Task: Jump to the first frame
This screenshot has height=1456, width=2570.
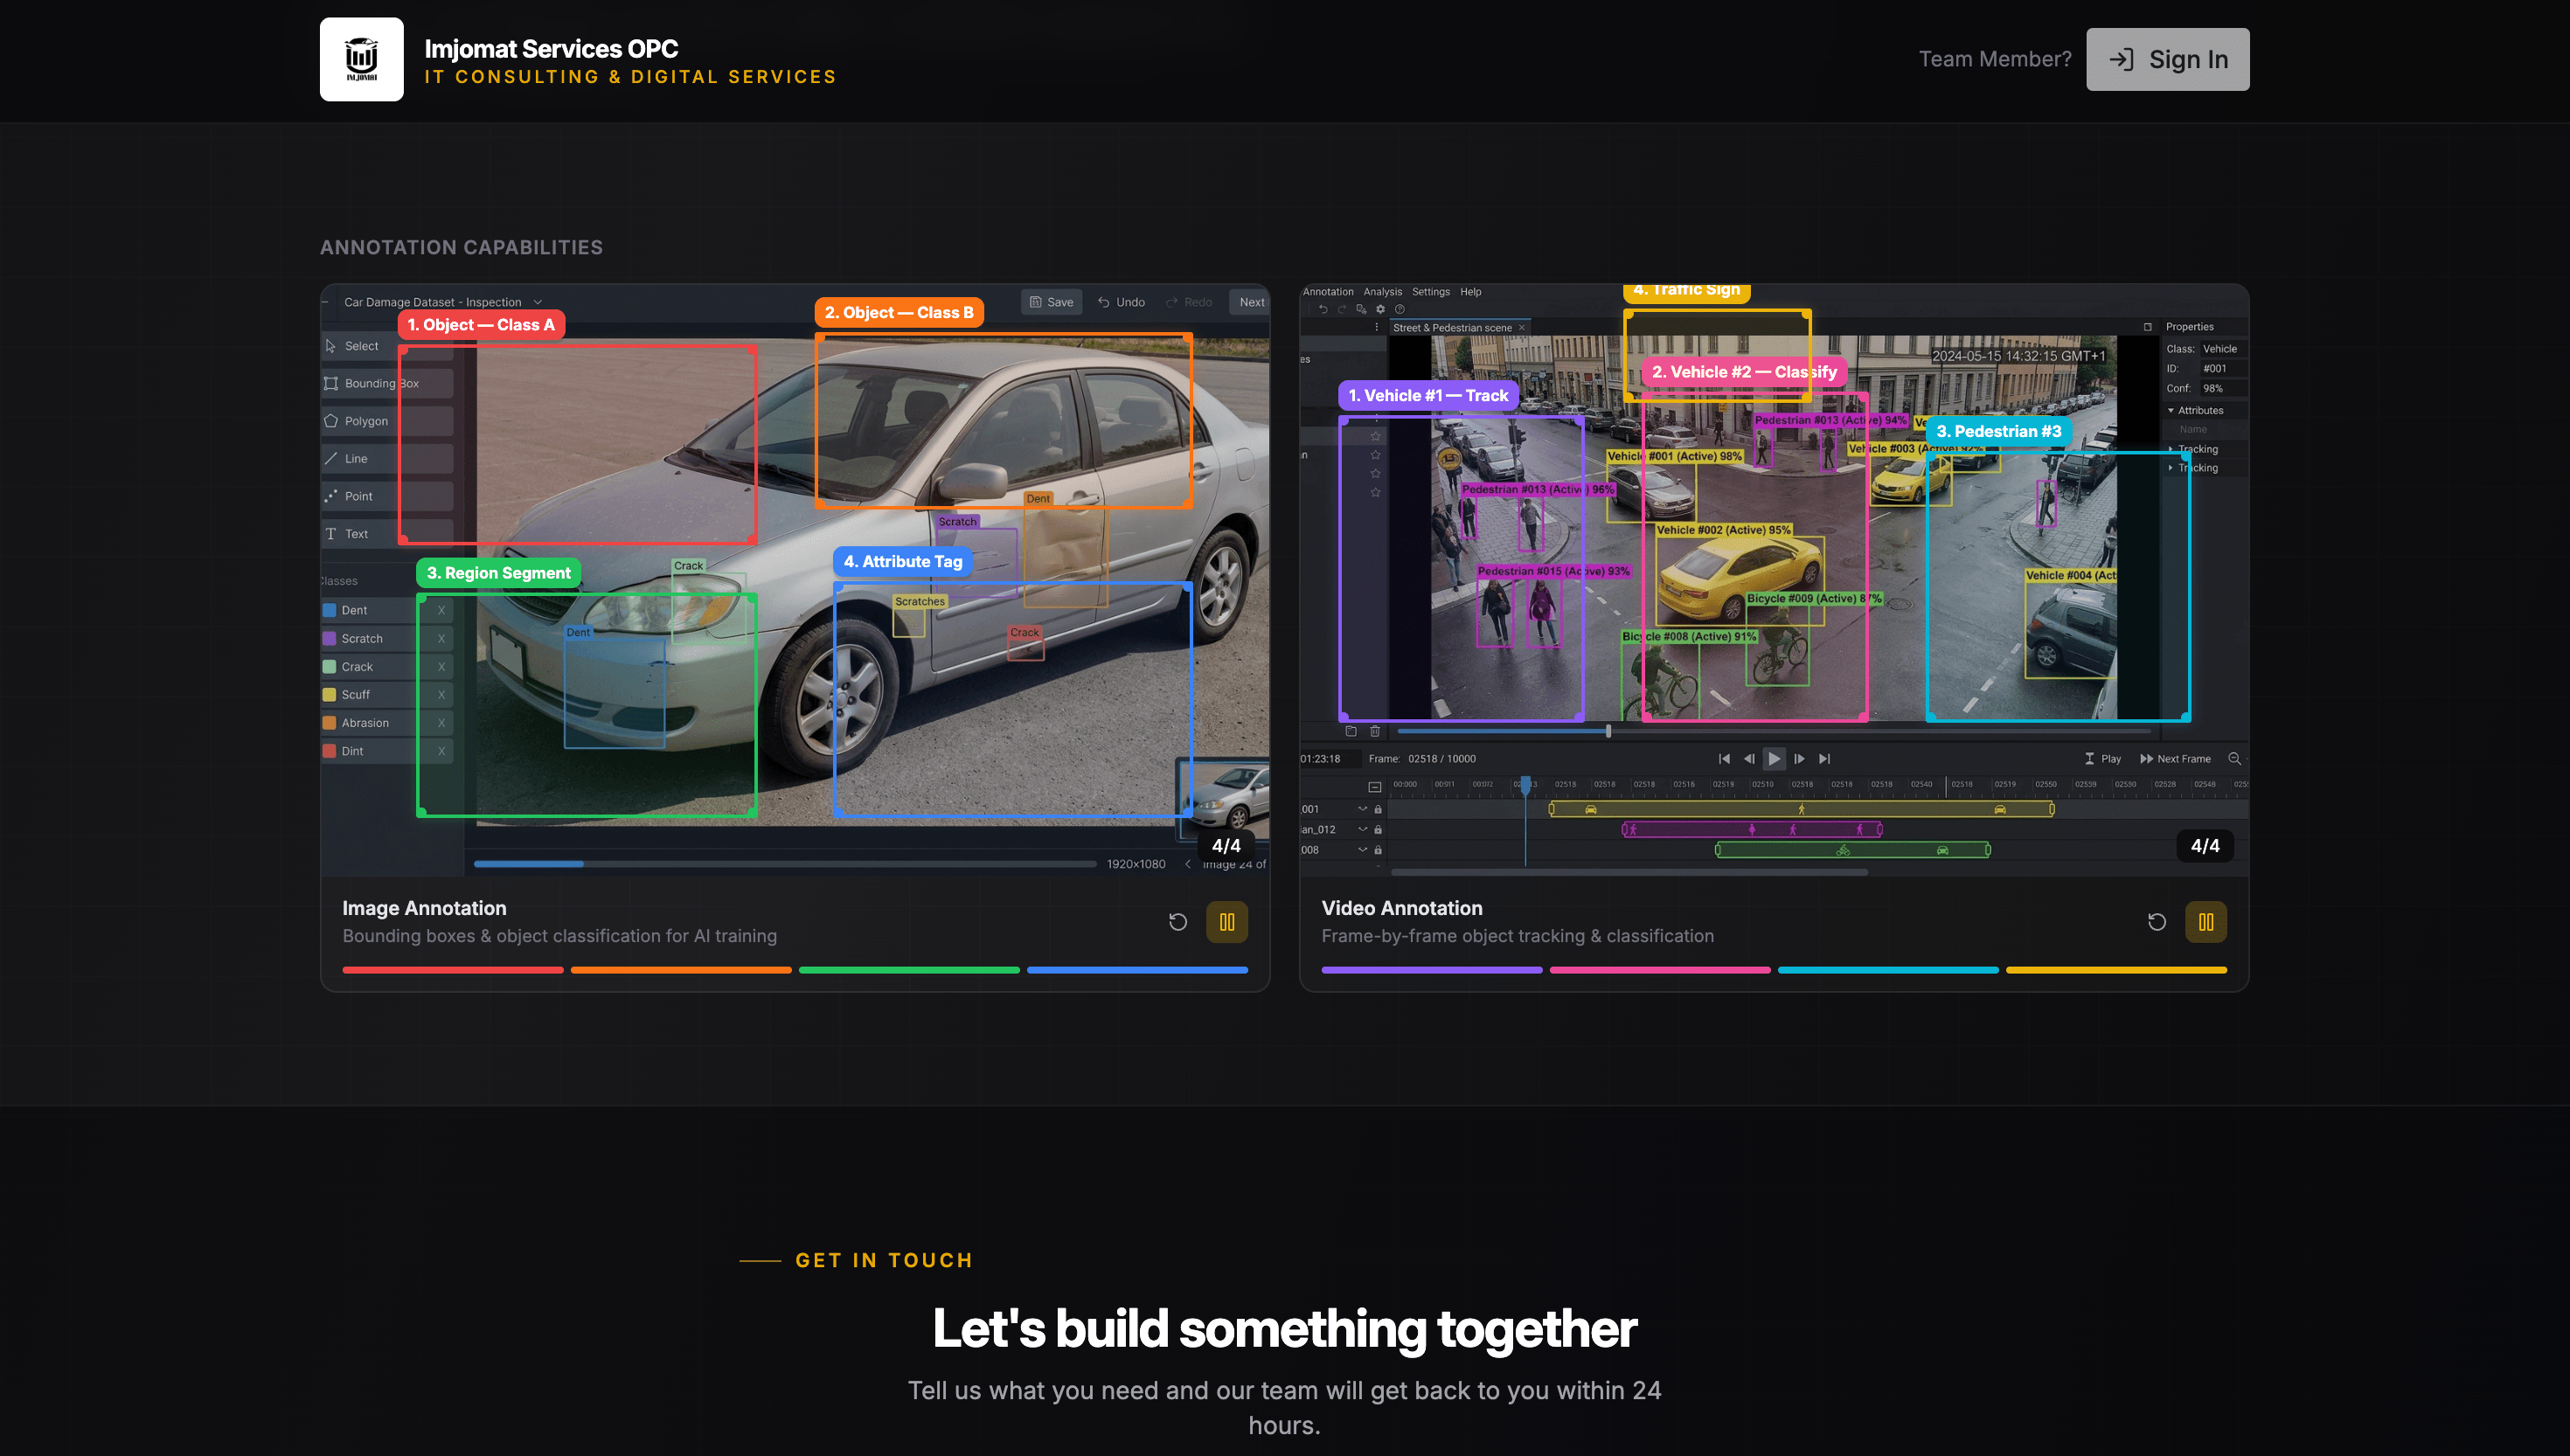Action: click(x=1724, y=759)
